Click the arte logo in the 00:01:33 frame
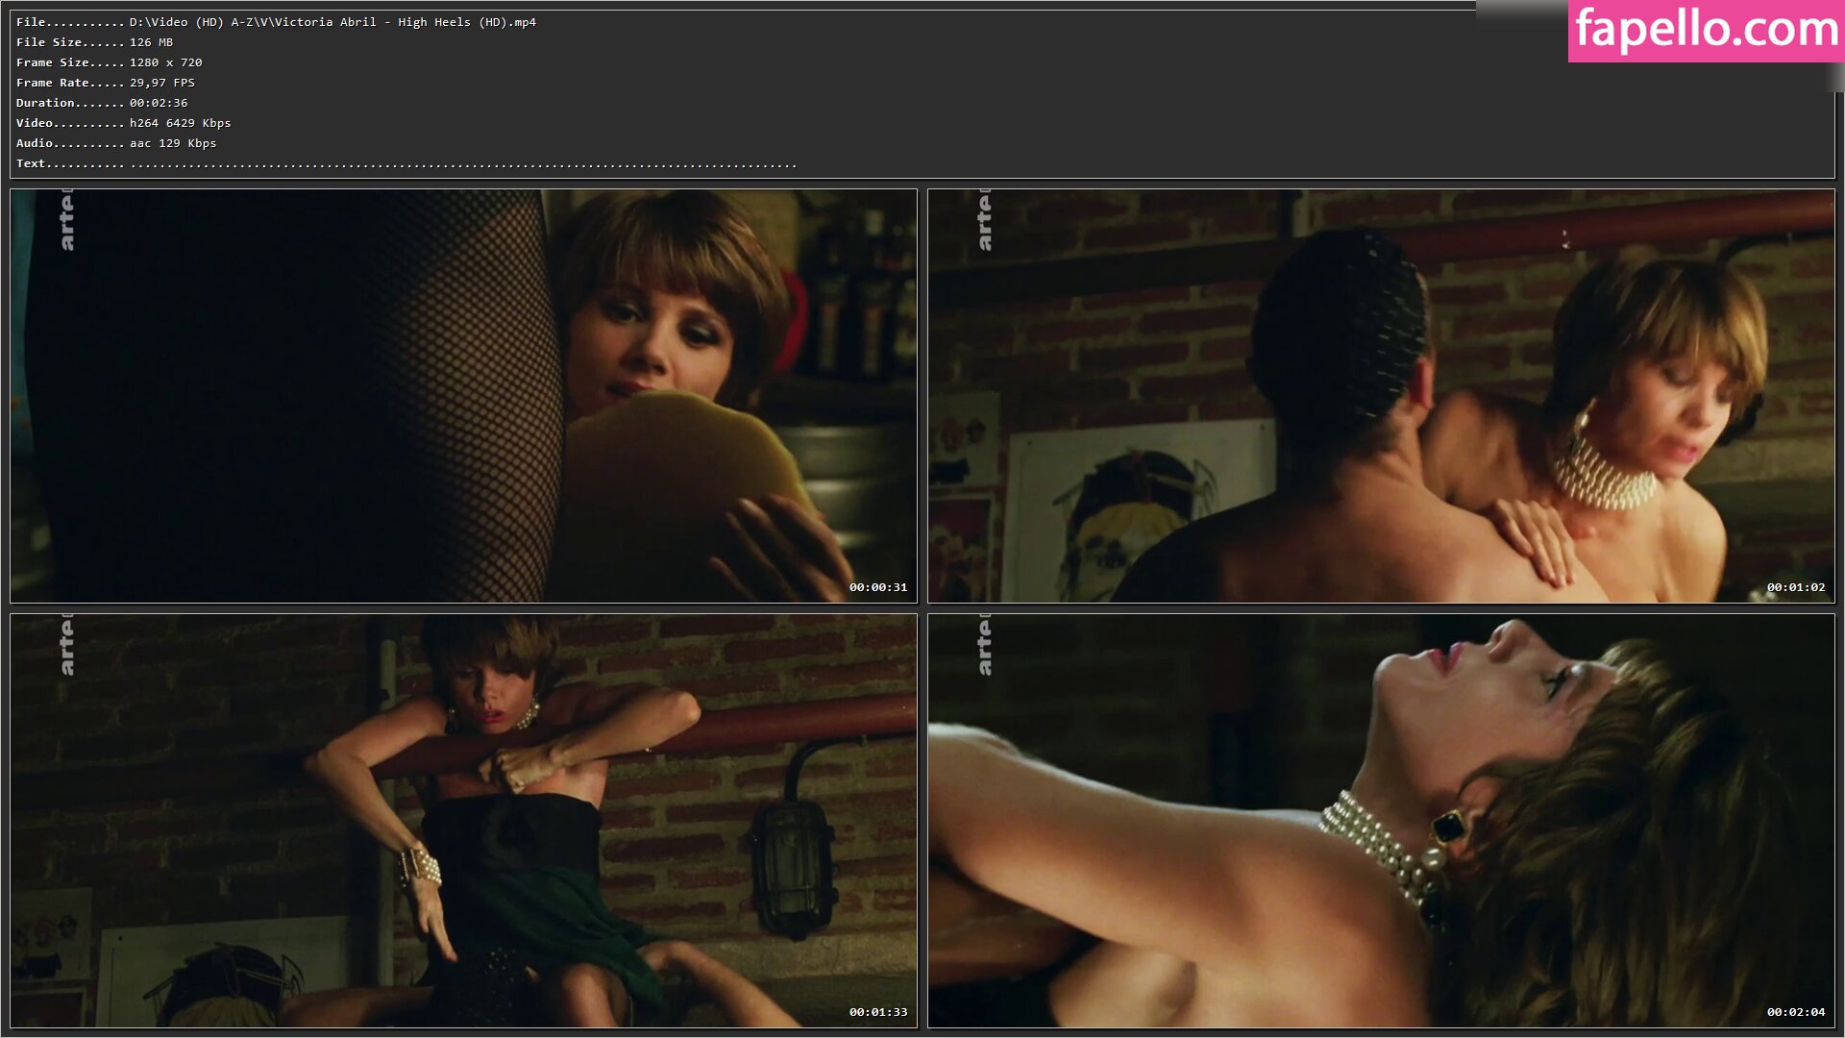 click(x=66, y=646)
